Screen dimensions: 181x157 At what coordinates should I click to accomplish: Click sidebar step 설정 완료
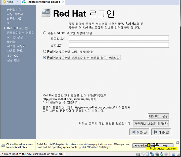point(13,60)
